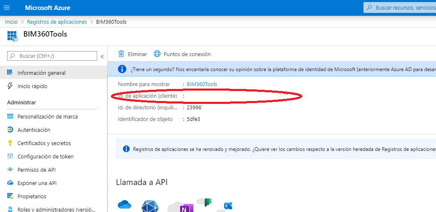Click the Registros de aplicaciones renovado banner
Screen dimensions: 436x212
(x=276, y=149)
